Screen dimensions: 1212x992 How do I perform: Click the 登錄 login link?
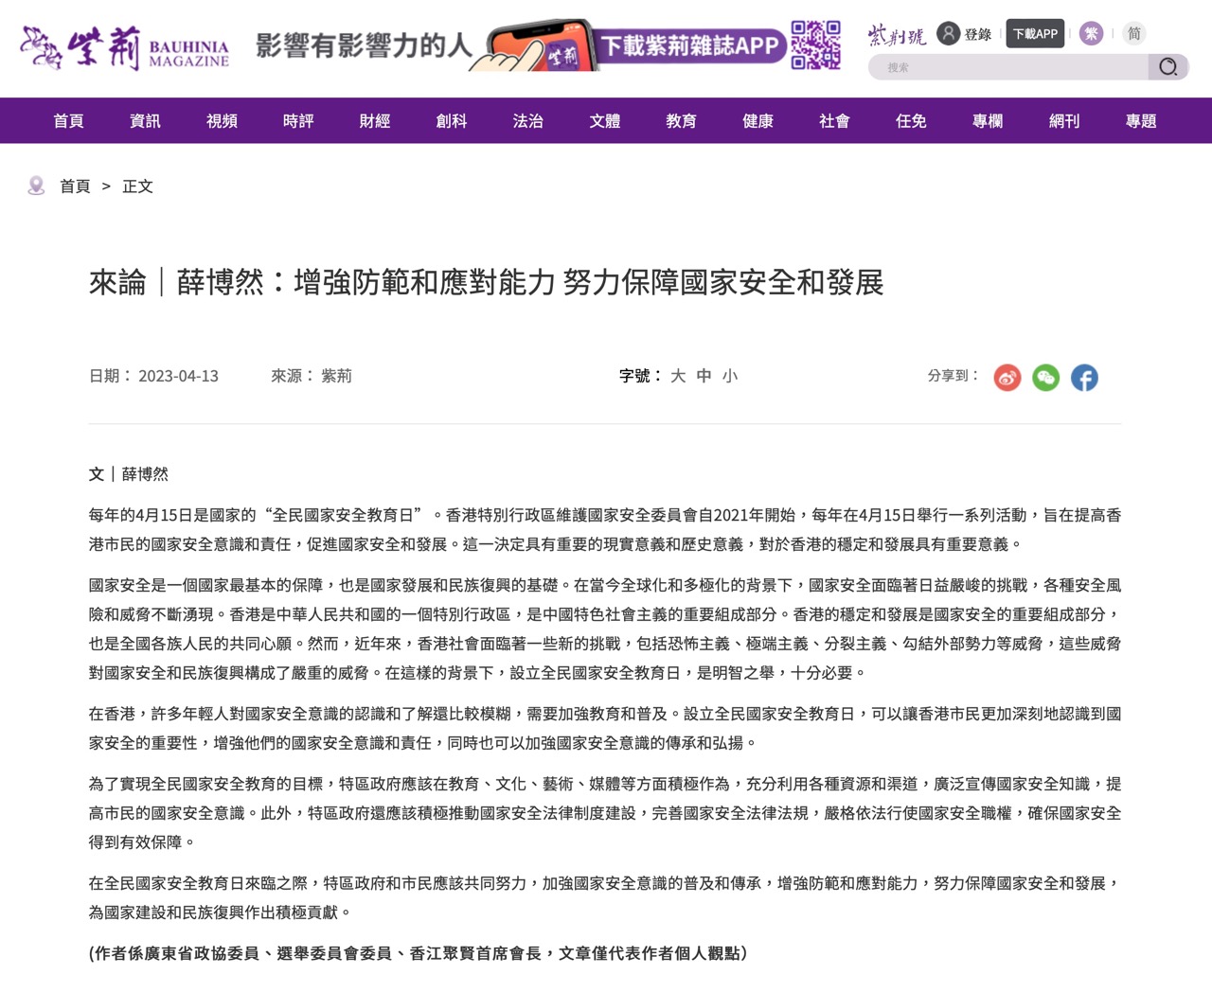[x=978, y=33]
